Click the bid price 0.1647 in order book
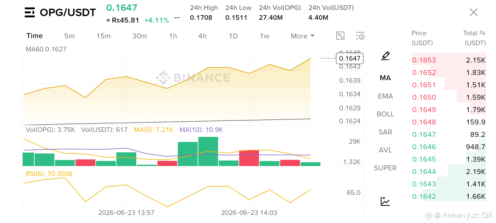496x223 pixels. point(424,134)
